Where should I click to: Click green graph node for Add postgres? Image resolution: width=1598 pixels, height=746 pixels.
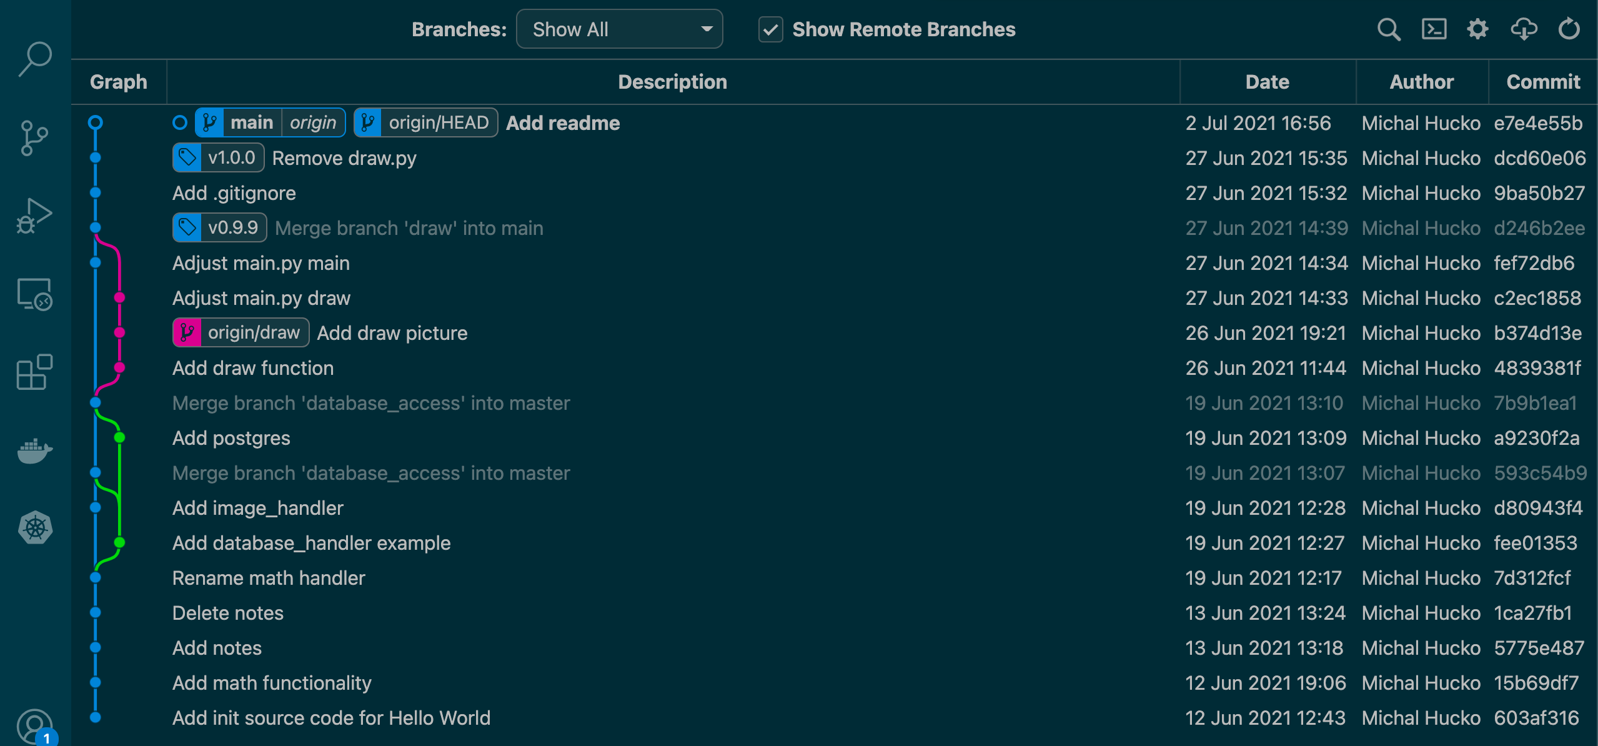119,437
